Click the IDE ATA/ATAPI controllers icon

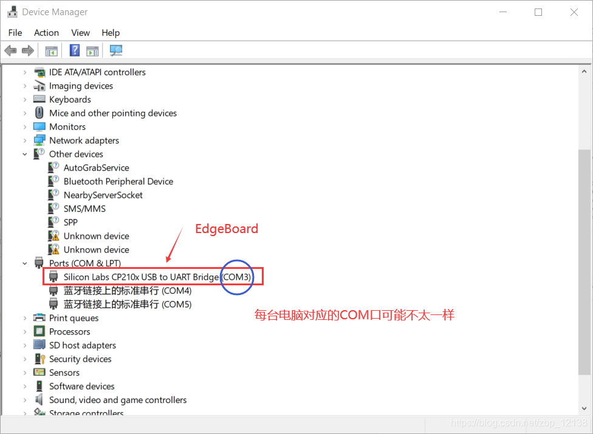pyautogui.click(x=39, y=72)
